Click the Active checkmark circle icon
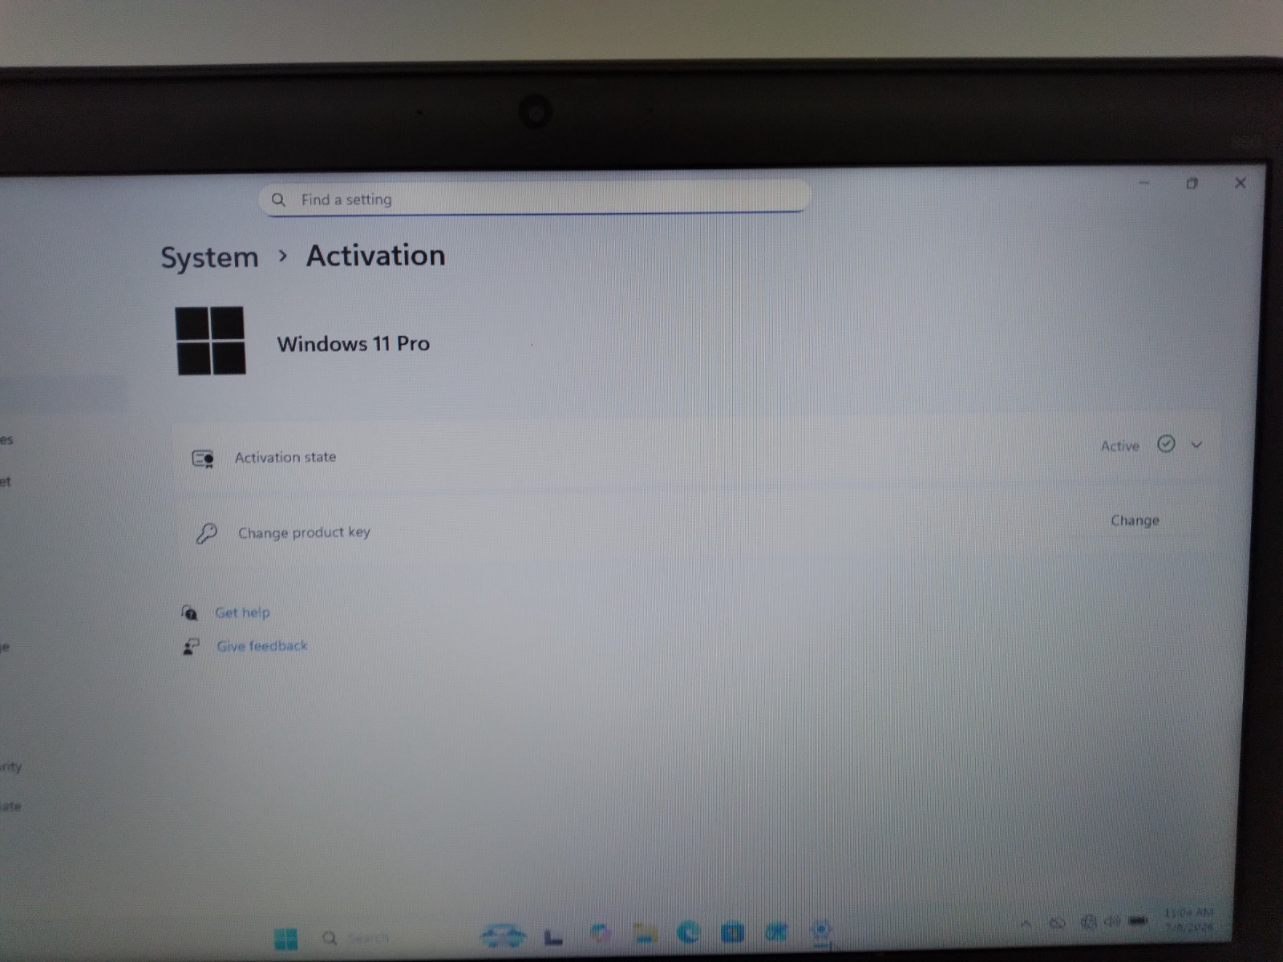Image resolution: width=1283 pixels, height=962 pixels. [1166, 443]
